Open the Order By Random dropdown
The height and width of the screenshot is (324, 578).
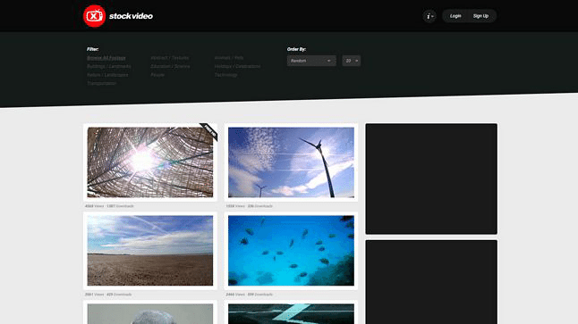click(311, 61)
